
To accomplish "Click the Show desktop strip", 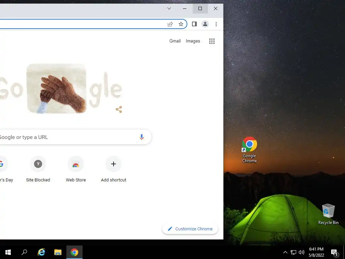I will [344, 252].
